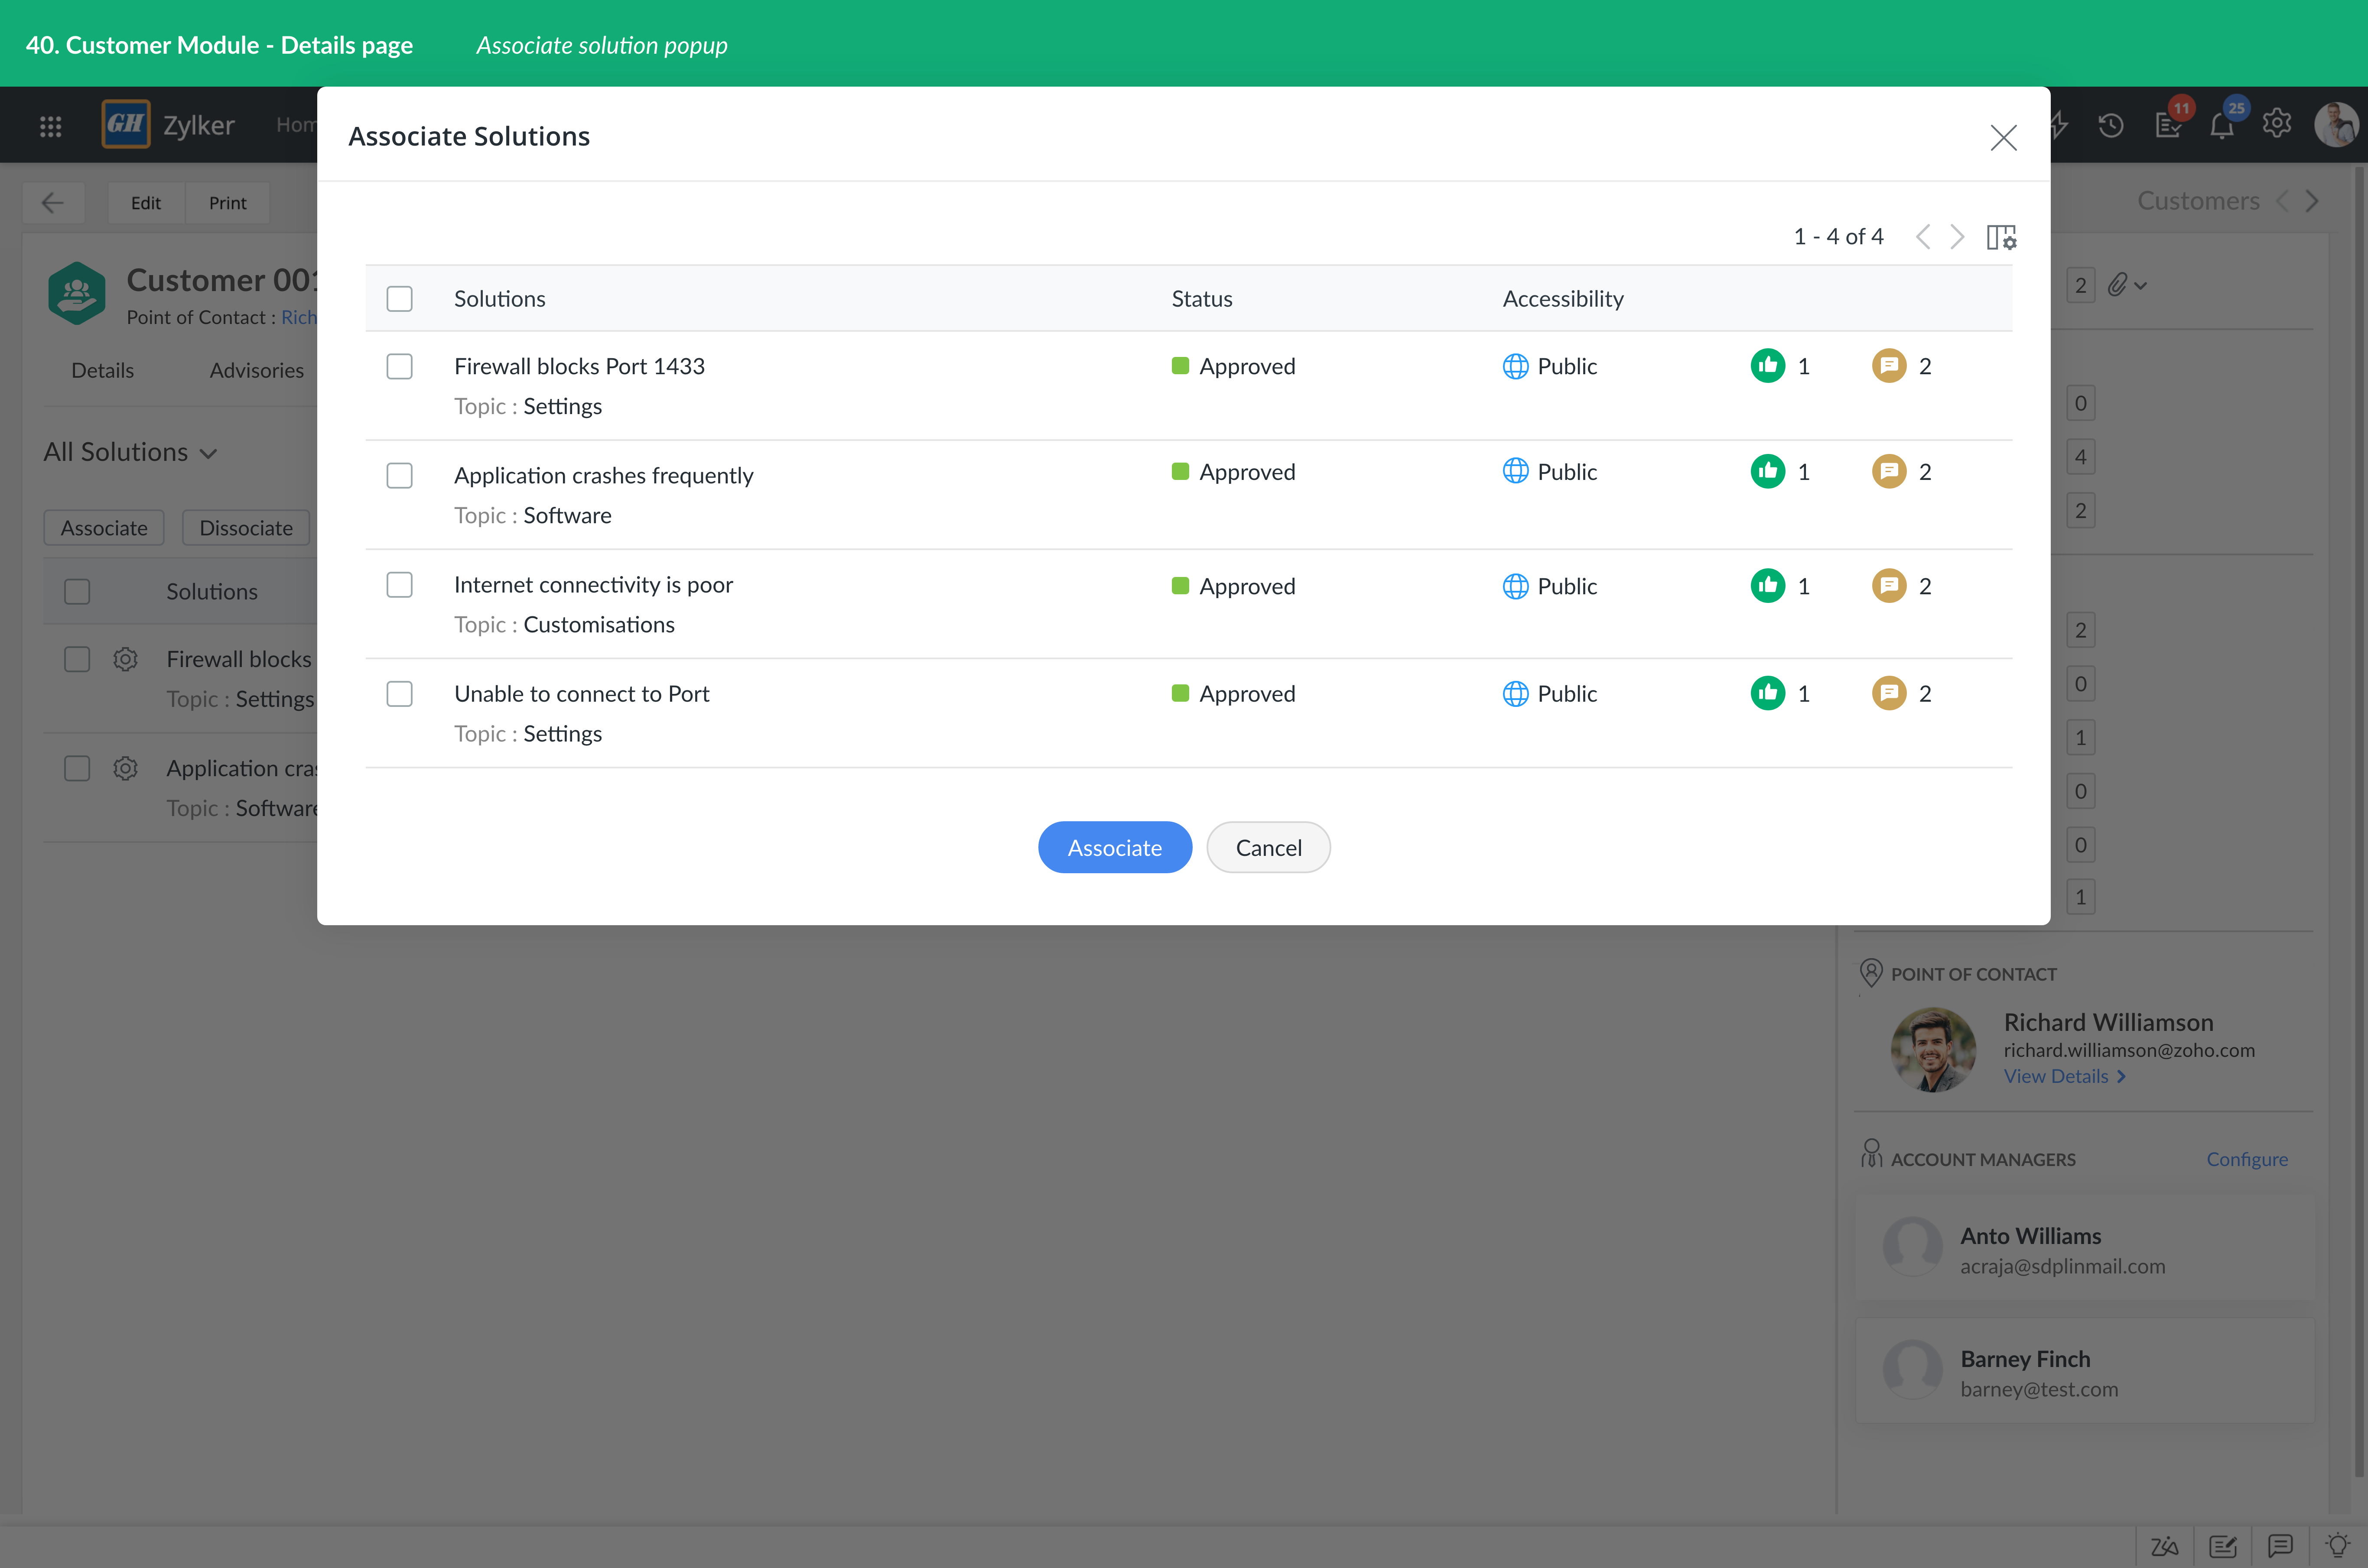This screenshot has height=1568, width=2368.
Task: Go to previous page of solutions list
Action: pyautogui.click(x=1923, y=237)
